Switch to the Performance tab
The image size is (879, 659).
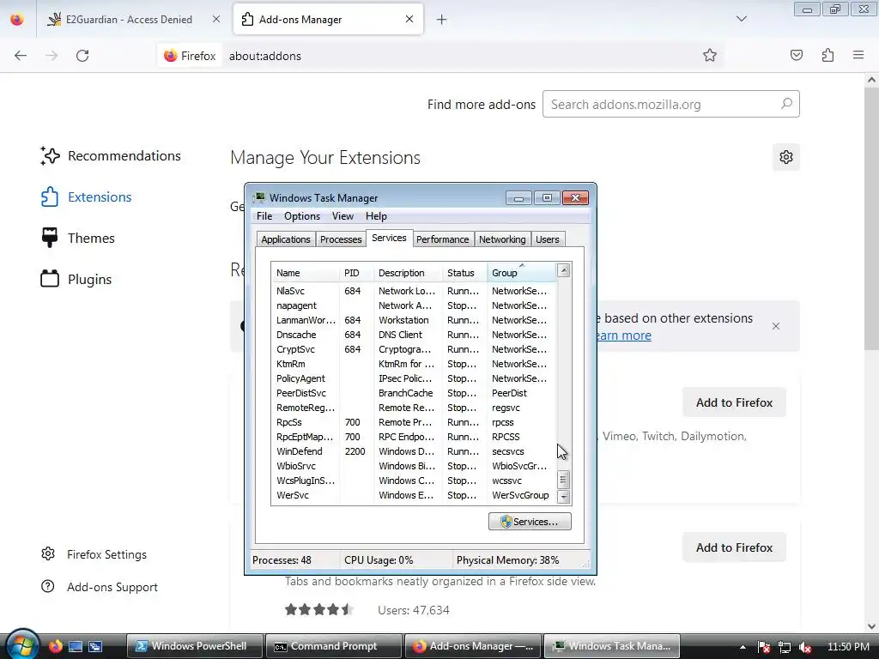442,239
